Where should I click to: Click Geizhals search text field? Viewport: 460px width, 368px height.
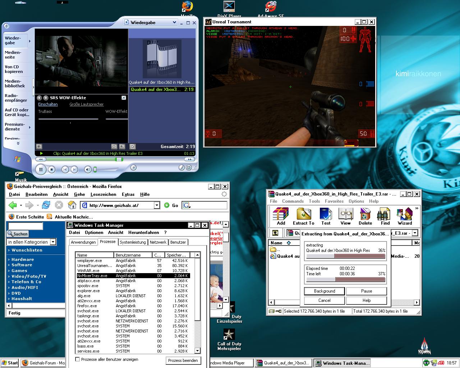(25, 226)
